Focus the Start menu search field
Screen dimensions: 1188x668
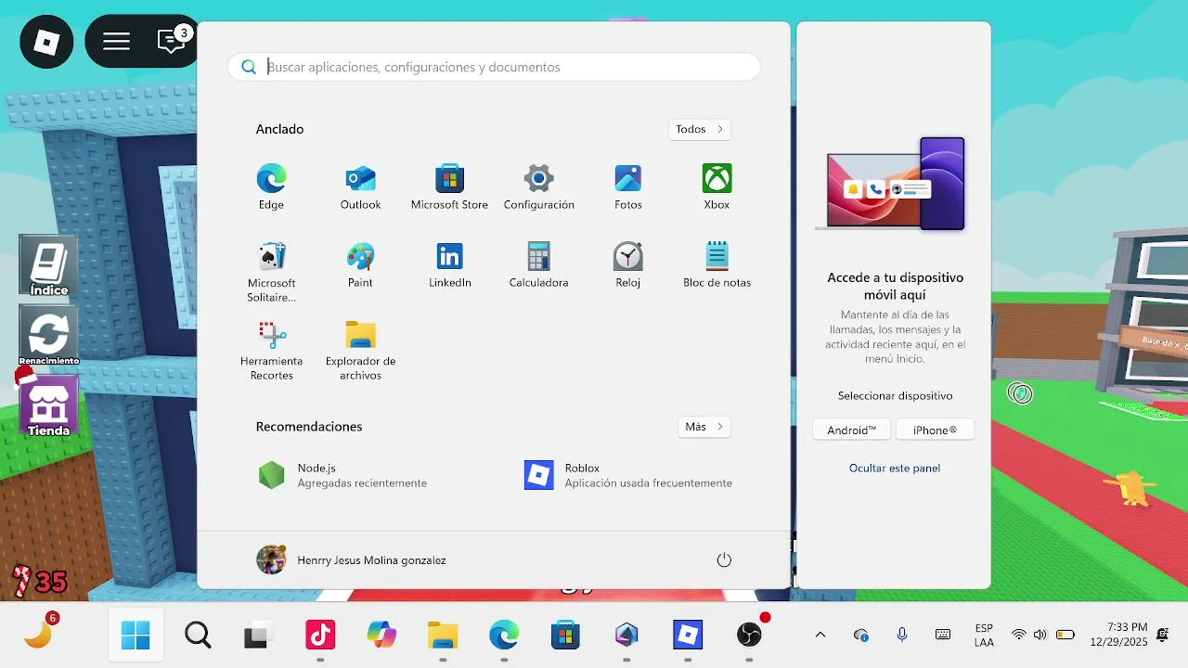494,67
